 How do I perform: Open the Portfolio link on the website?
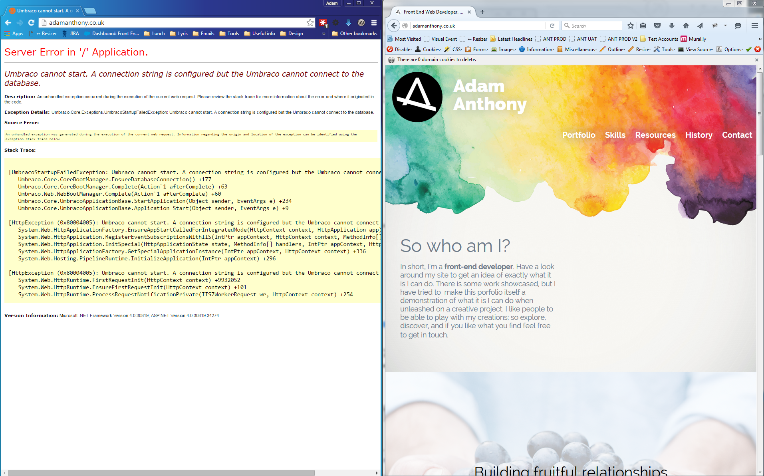pyautogui.click(x=579, y=135)
